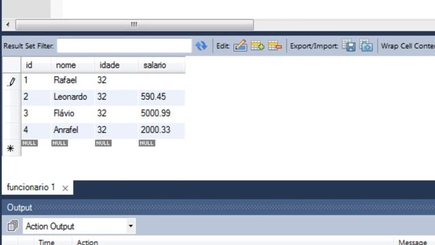
Task: Click the row header for Leonardo's row
Action: (x=12, y=97)
